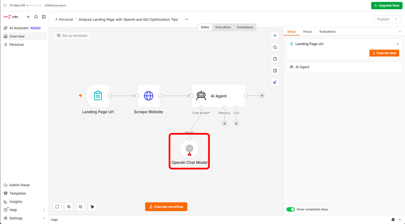405x224 pixels.
Task: Add a Memory sub-node plus
Action: pos(225,124)
